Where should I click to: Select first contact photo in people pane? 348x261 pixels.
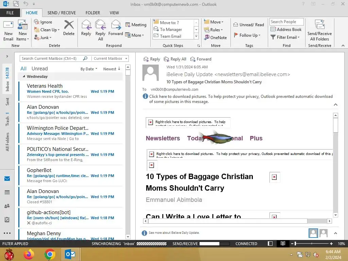pos(313,233)
